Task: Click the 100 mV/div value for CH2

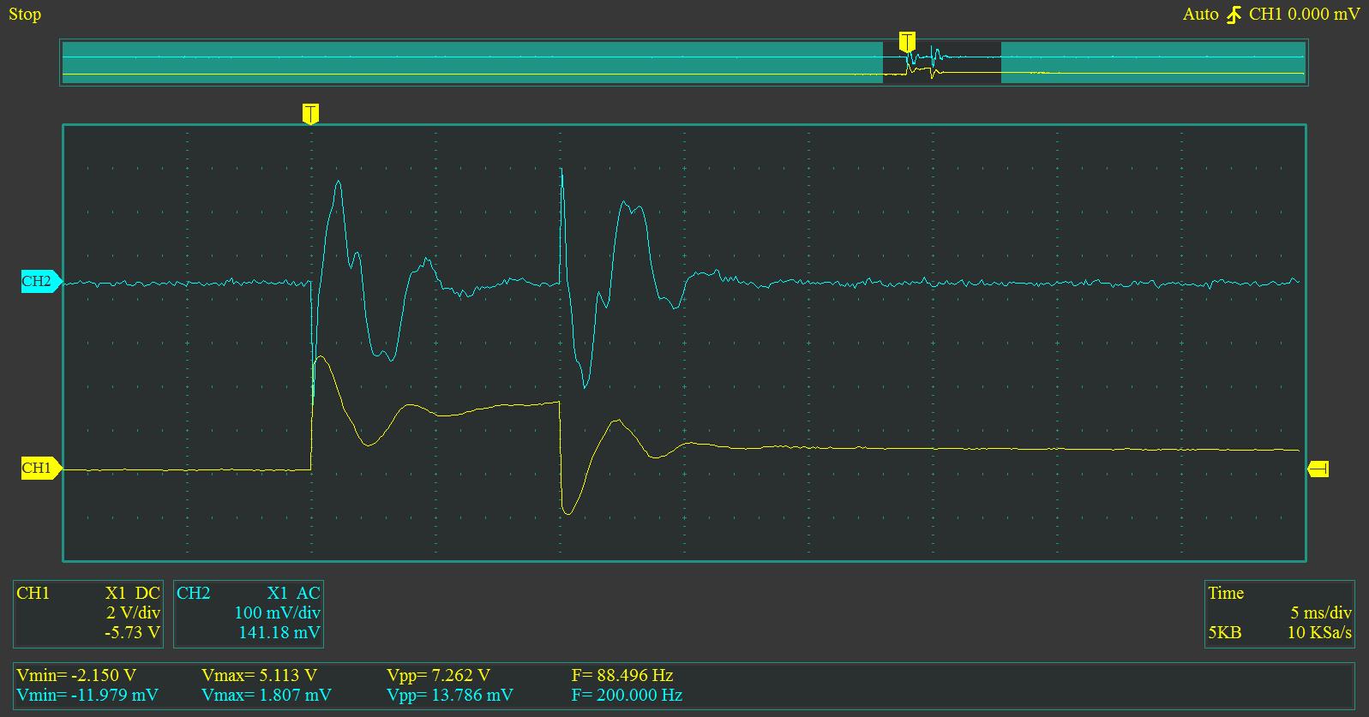Action: tap(277, 613)
